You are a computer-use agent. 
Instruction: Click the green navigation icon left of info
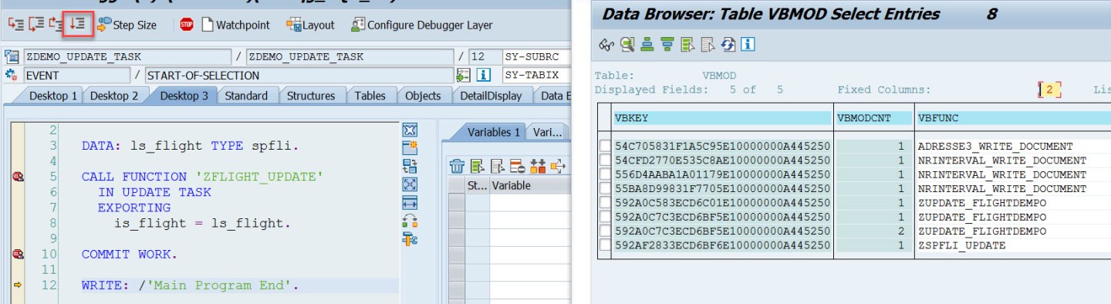pos(463,75)
